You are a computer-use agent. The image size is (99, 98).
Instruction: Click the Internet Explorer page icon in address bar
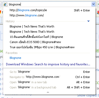[5, 4]
